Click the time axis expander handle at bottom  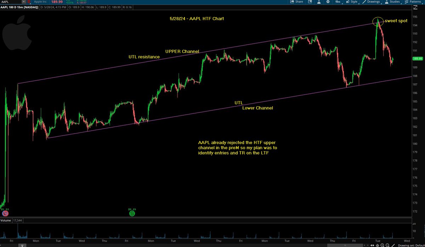point(22,246)
